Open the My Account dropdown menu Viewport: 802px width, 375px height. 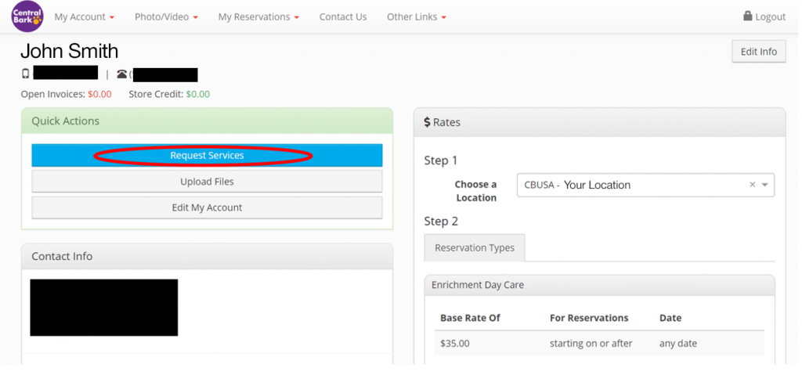point(85,17)
